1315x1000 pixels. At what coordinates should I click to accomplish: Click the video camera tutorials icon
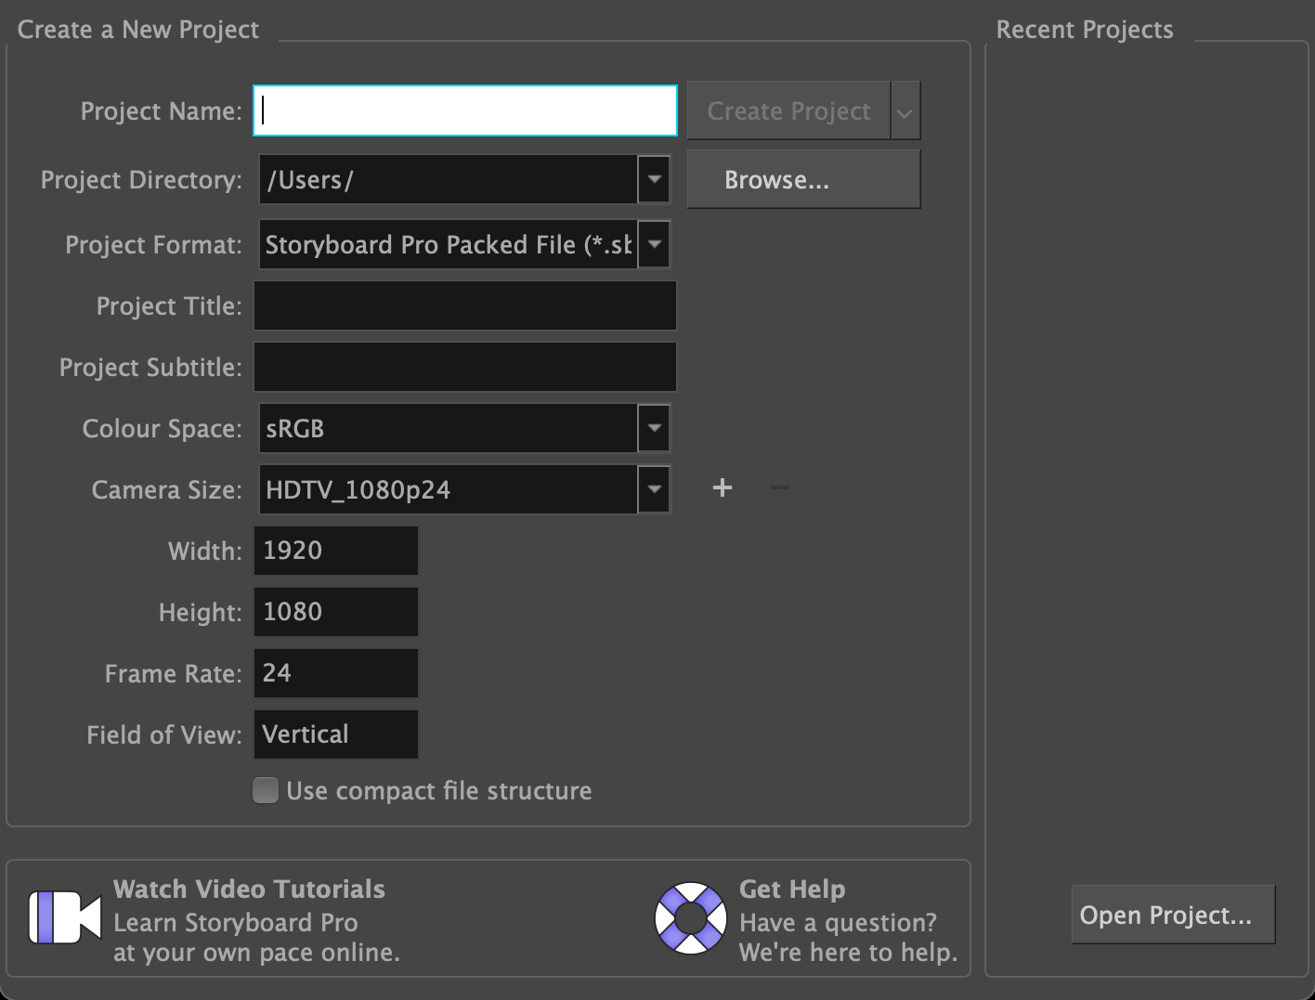tap(64, 917)
